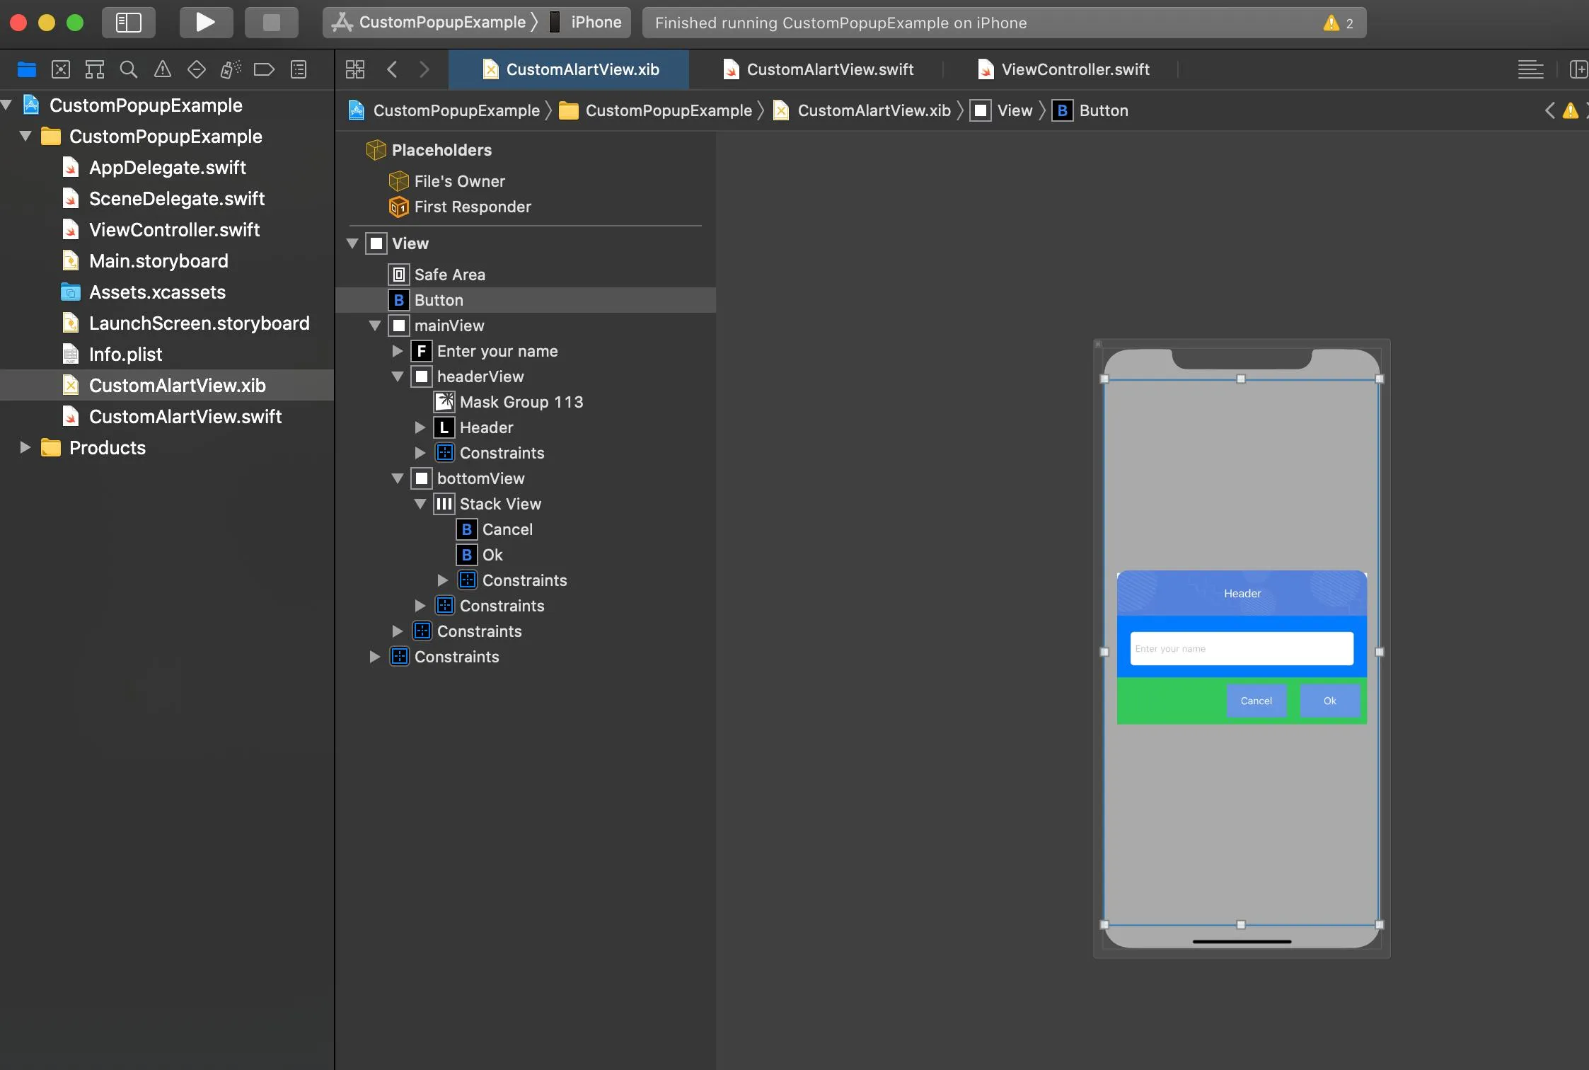Expand the Products folder
Screen dimensions: 1589x1070
tap(25, 447)
